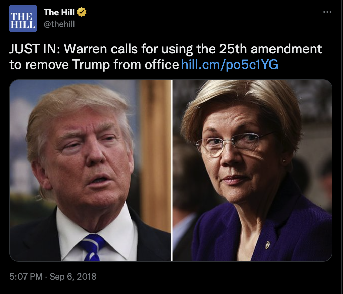Click the blue striped tie in photo
Image resolution: width=343 pixels, height=294 pixels.
(x=93, y=247)
